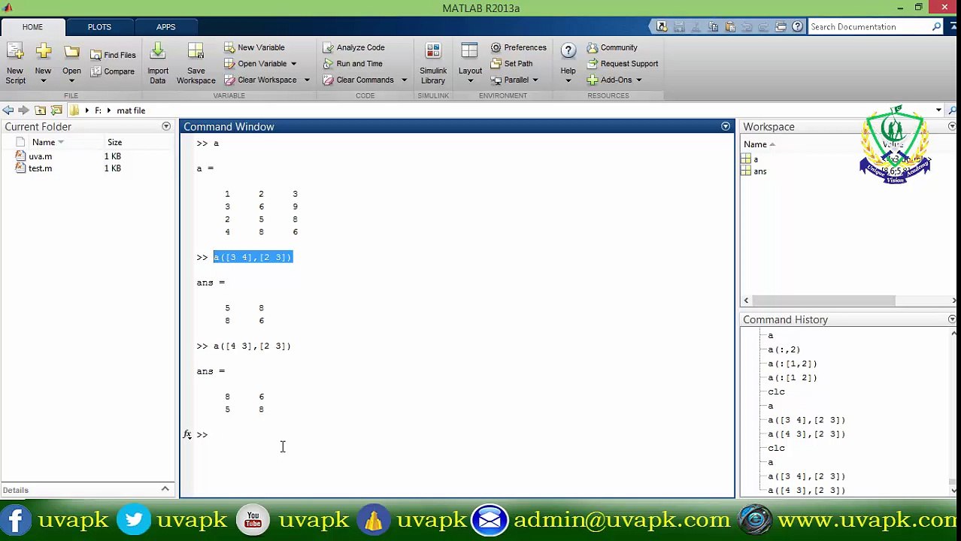Click the Switch Windows quick access icon
Screen dimensions: 961x541
click(x=781, y=26)
